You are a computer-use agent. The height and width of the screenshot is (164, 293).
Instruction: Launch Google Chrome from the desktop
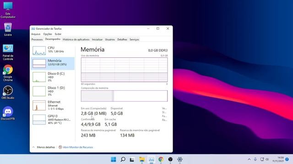click(x=8, y=73)
